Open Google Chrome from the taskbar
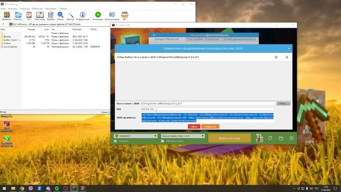 pyautogui.click(x=22, y=188)
